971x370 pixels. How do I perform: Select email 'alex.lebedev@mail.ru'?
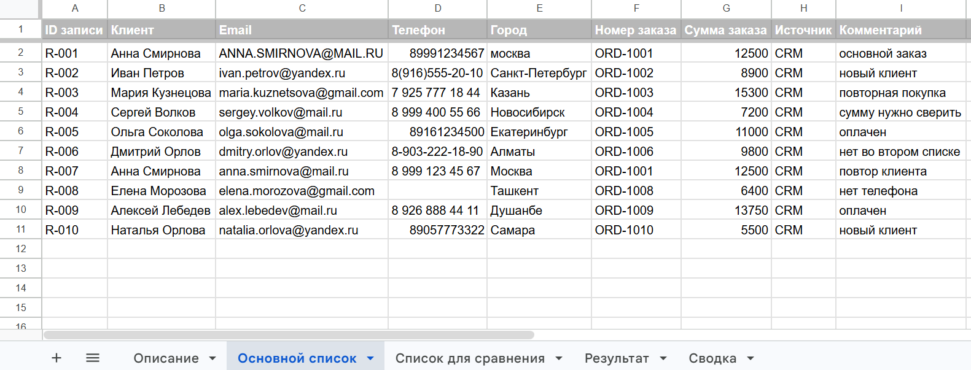click(302, 210)
